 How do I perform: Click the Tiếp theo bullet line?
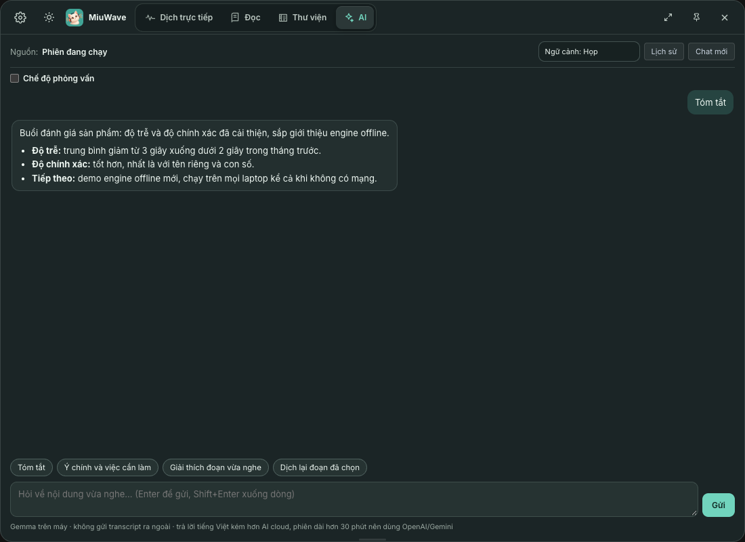coord(205,179)
